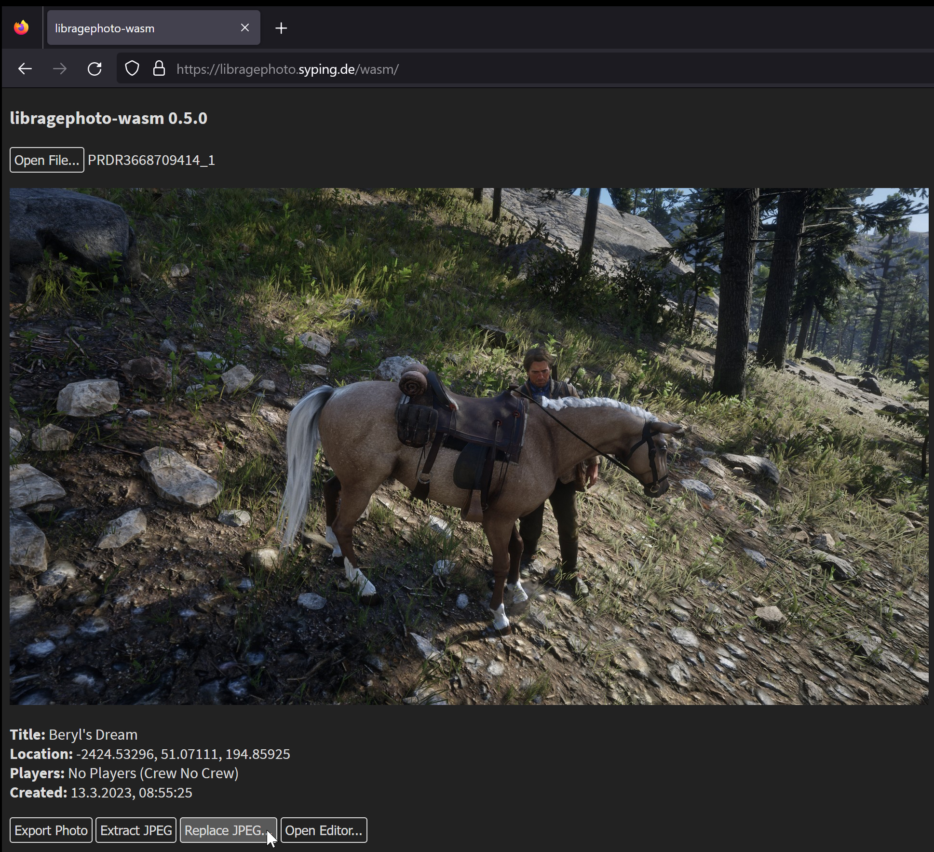Close the libragephoto-wasm tab
Viewport: 934px width, 852px height.
click(245, 28)
